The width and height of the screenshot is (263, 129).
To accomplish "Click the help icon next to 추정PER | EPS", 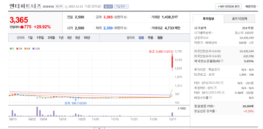I will [x=215, y=88].
